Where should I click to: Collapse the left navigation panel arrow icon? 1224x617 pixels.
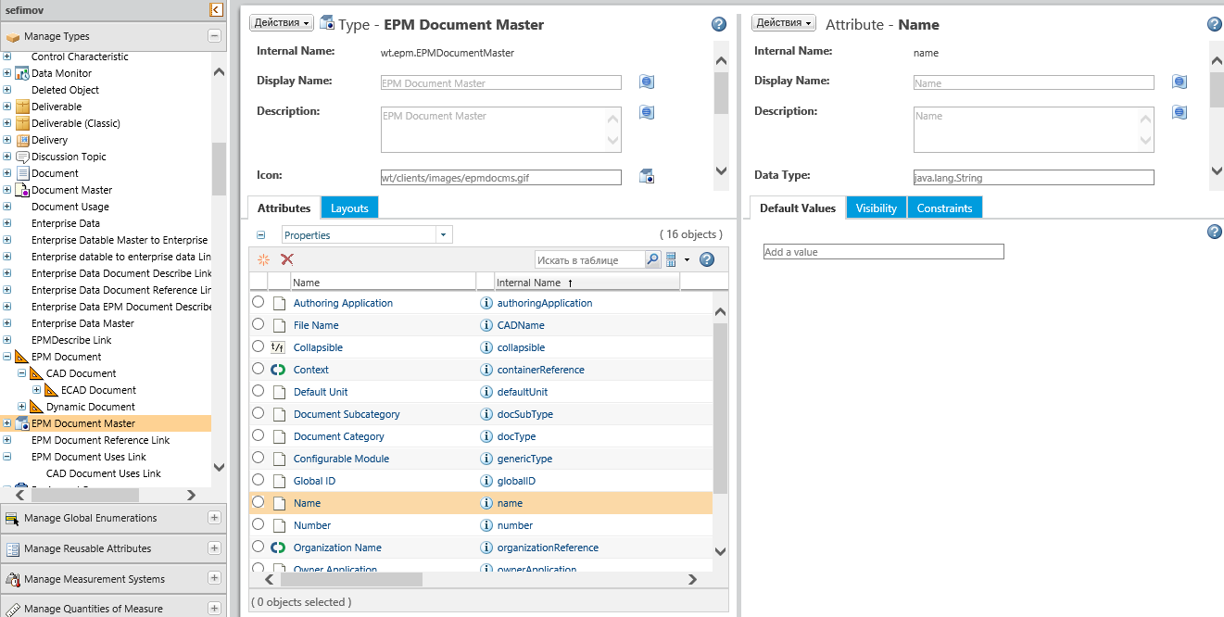pos(216,9)
